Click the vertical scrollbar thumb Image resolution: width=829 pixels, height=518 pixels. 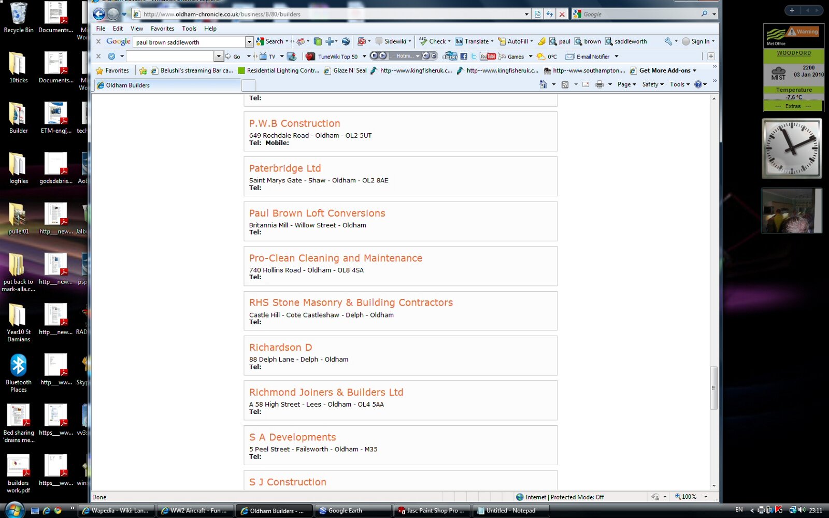(713, 387)
